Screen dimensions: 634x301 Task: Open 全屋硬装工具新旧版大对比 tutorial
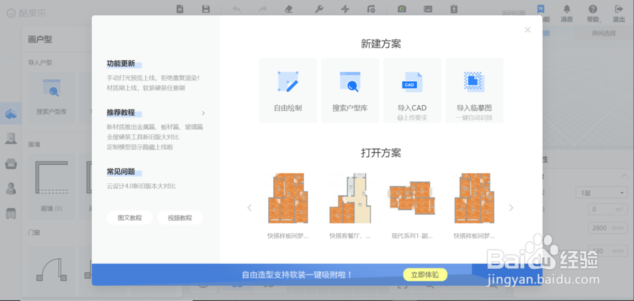(143, 137)
